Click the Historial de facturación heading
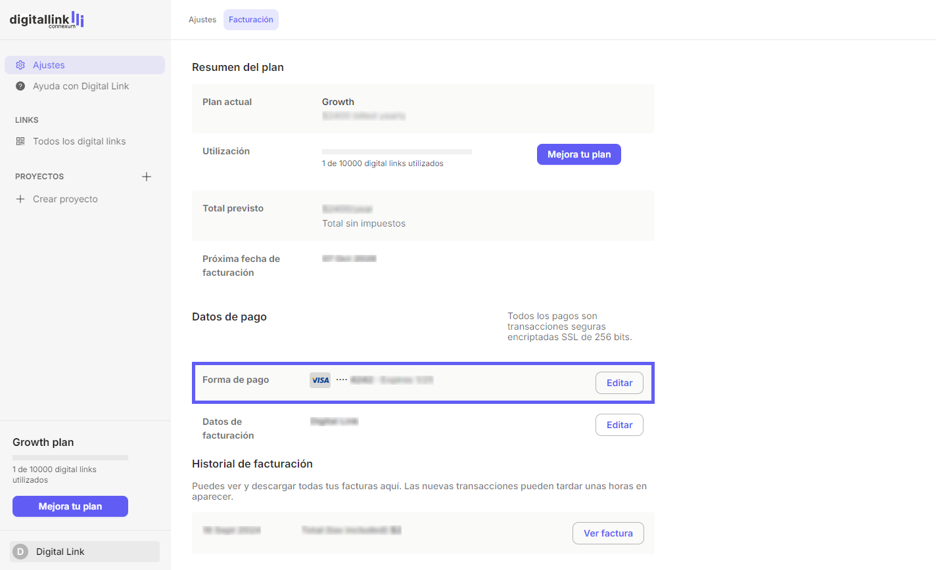The image size is (936, 570). coord(252,464)
